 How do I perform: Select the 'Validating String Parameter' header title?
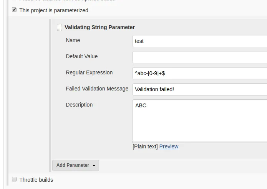pos(100,27)
